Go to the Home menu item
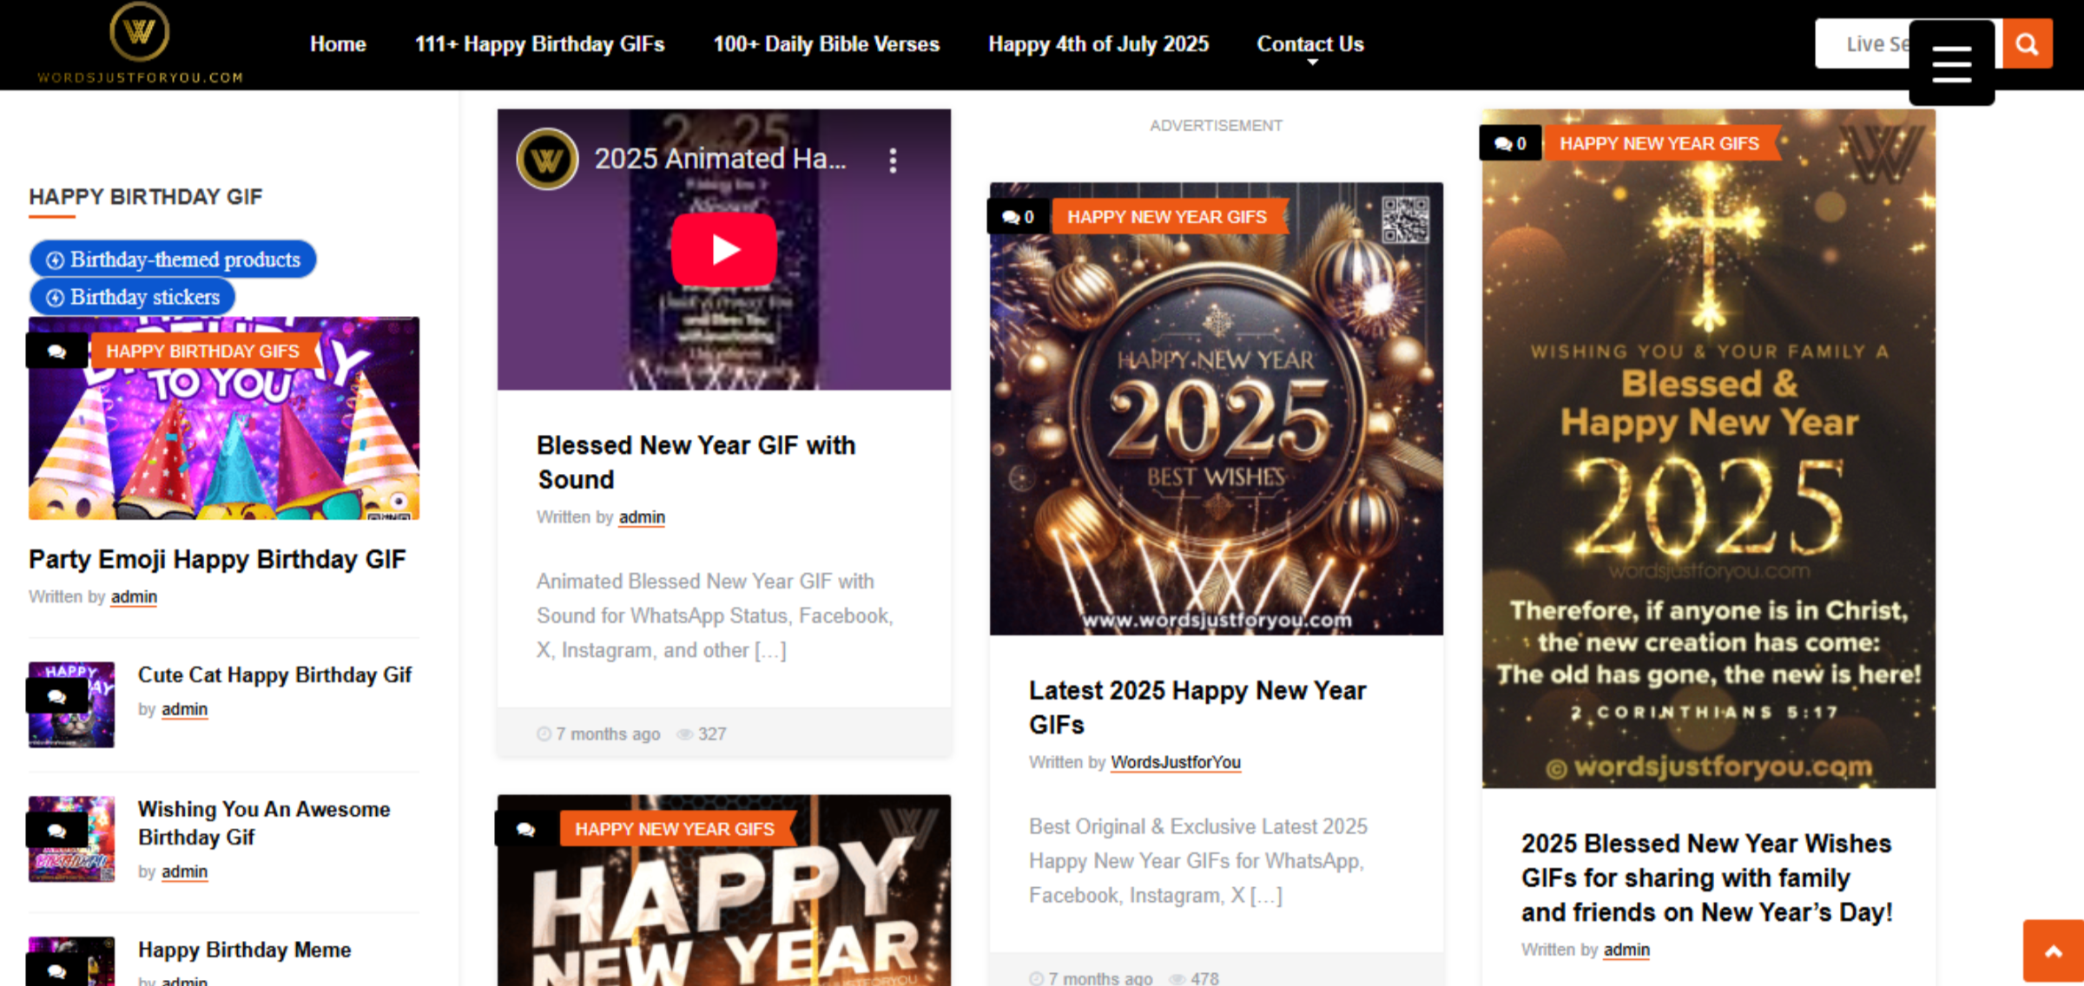This screenshot has width=2084, height=986. pos(338,44)
